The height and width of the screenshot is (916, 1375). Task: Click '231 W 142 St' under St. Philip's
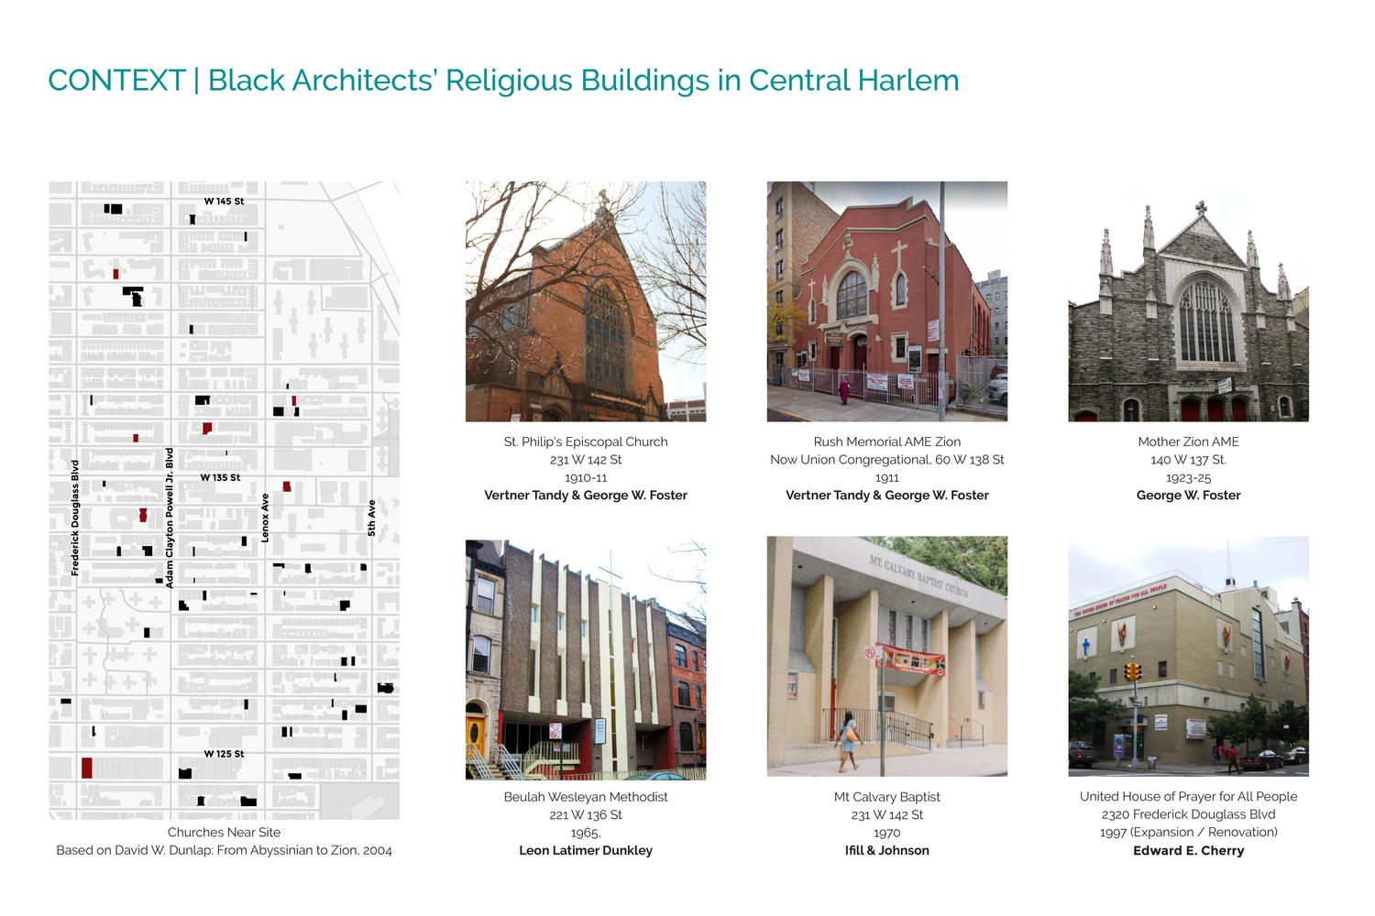pos(586,460)
